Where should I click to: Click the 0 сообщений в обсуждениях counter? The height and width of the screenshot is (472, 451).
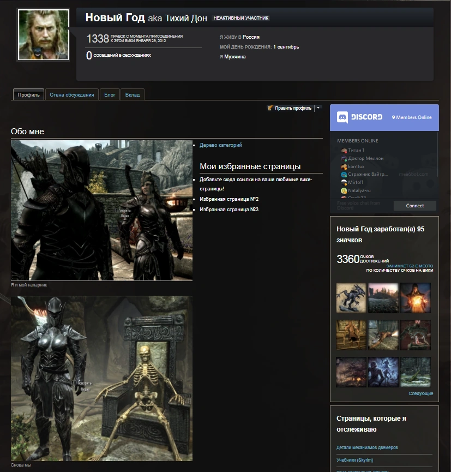point(118,56)
